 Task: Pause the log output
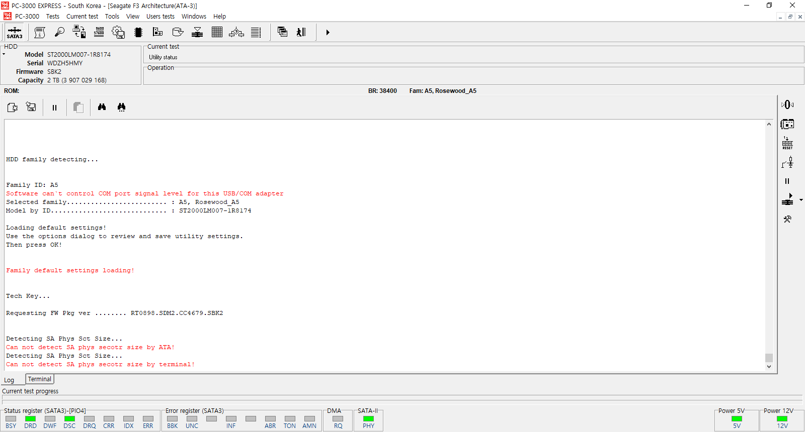point(54,107)
